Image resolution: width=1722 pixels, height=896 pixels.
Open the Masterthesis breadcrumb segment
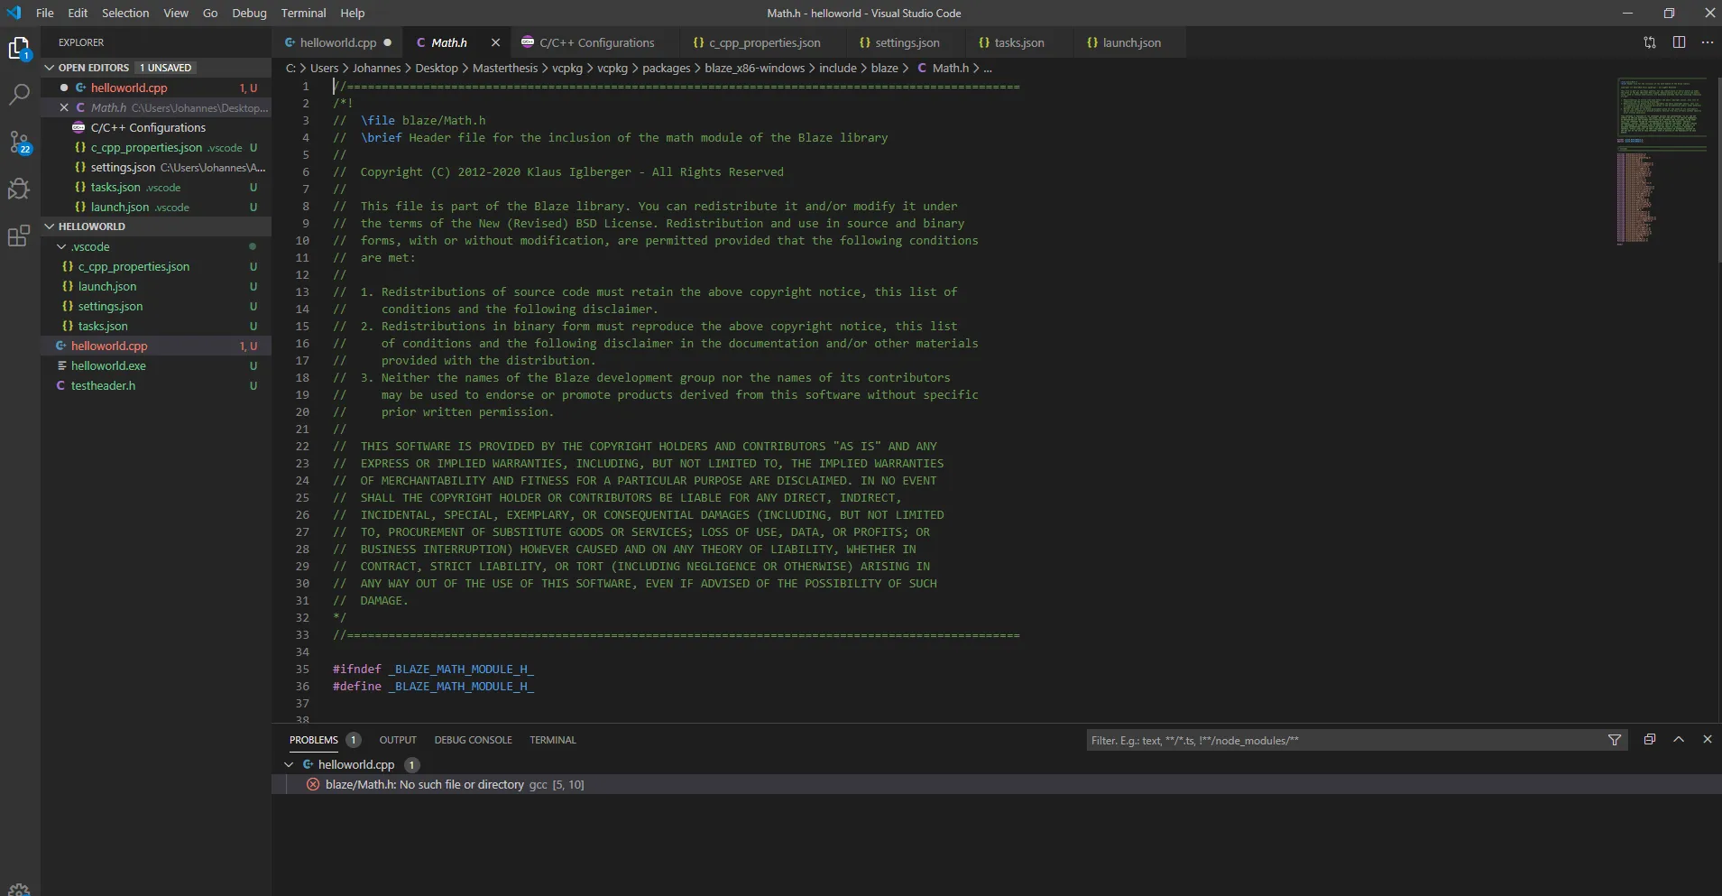pos(505,68)
